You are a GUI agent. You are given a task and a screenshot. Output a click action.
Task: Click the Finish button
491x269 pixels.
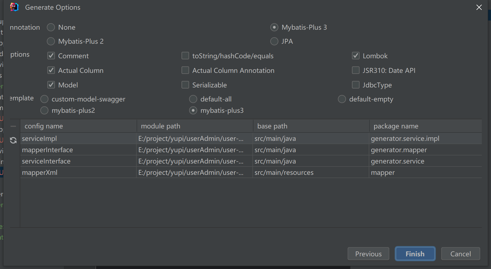415,254
